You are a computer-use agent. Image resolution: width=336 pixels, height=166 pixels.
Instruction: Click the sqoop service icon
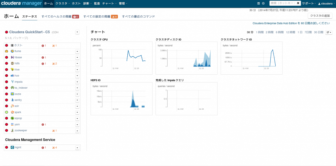[12, 118]
